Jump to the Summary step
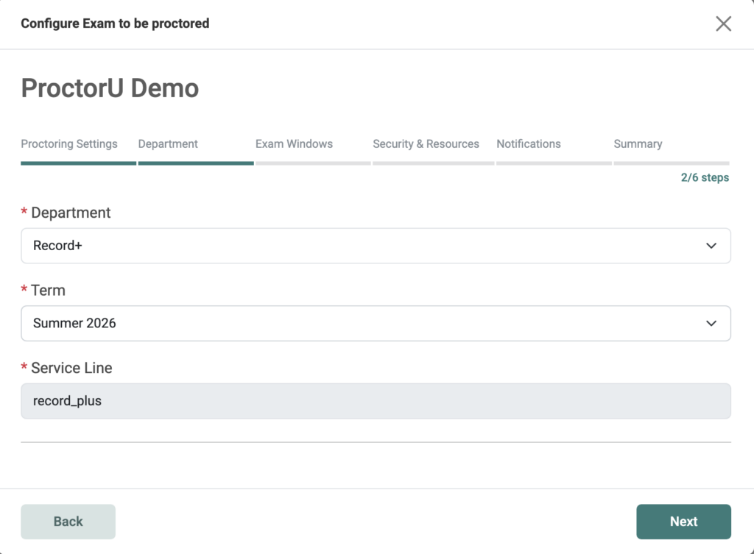Screen dimensions: 754x554 pyautogui.click(x=638, y=144)
